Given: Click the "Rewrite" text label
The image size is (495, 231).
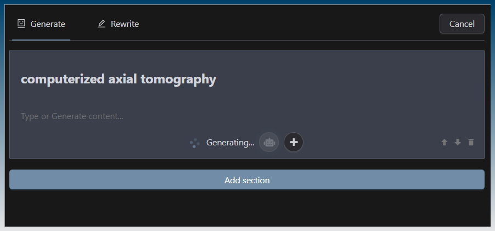Looking at the screenshot, I should tap(125, 24).
